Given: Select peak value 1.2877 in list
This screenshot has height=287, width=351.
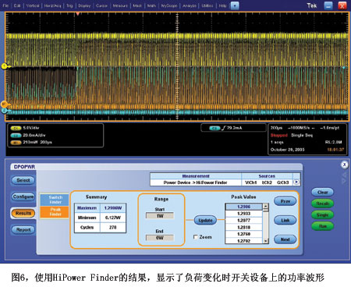Looking at the screenshot, I should [x=244, y=221].
